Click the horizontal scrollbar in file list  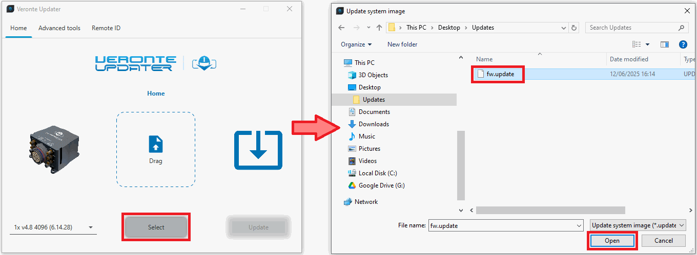pyautogui.click(x=550, y=210)
